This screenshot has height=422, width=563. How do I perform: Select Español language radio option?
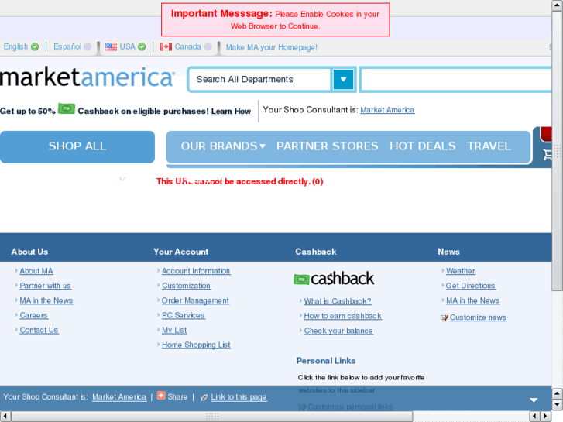click(88, 47)
